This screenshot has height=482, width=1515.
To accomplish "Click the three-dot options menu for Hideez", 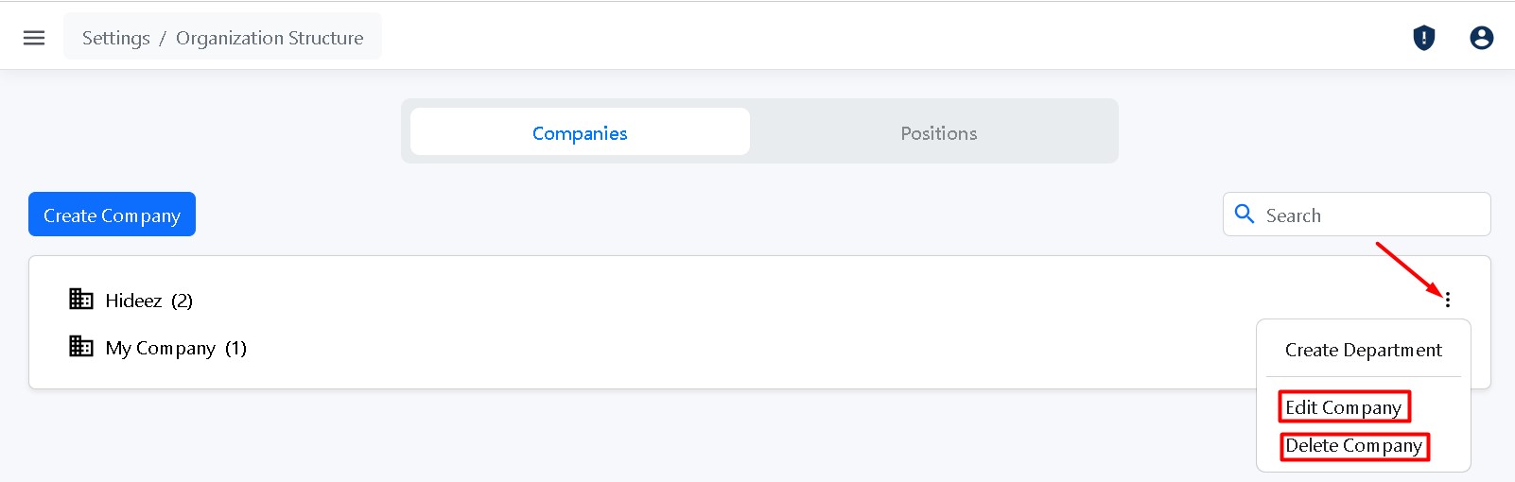I will point(1447,300).
